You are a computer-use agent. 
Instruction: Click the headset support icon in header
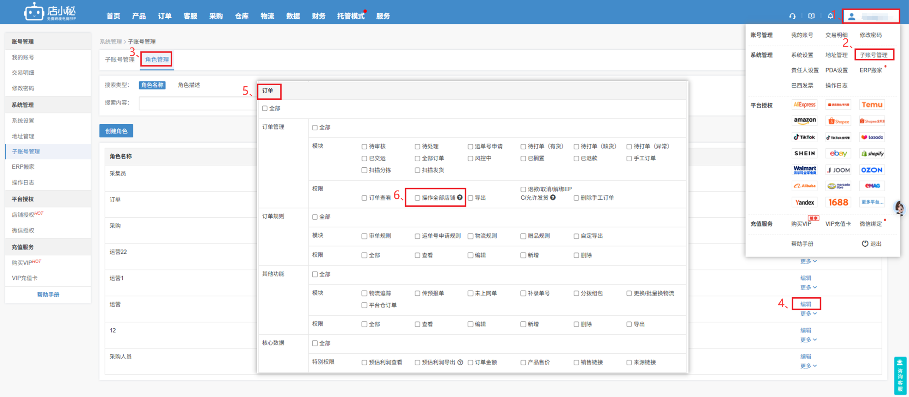(792, 16)
